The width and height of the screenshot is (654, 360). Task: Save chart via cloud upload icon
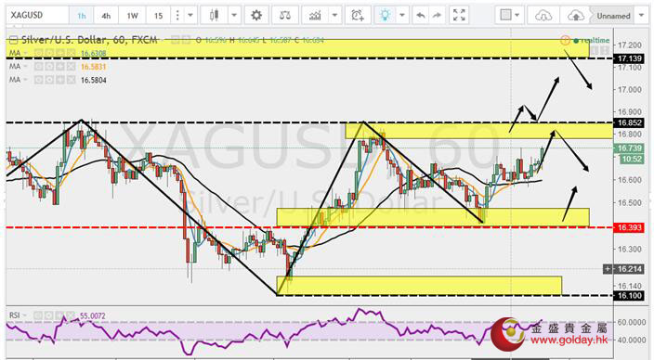(x=576, y=16)
